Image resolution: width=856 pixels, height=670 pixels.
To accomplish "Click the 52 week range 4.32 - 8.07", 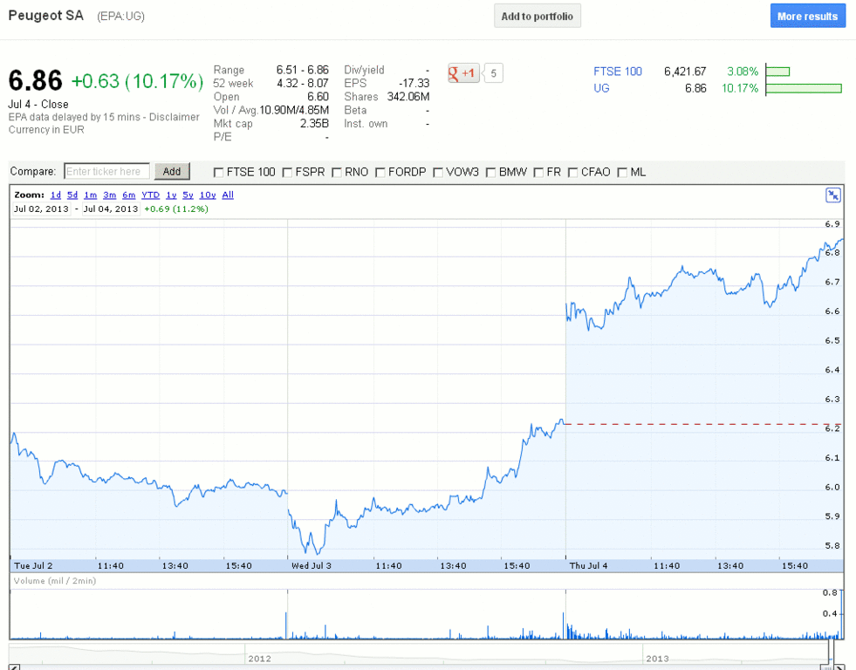I will coord(303,84).
